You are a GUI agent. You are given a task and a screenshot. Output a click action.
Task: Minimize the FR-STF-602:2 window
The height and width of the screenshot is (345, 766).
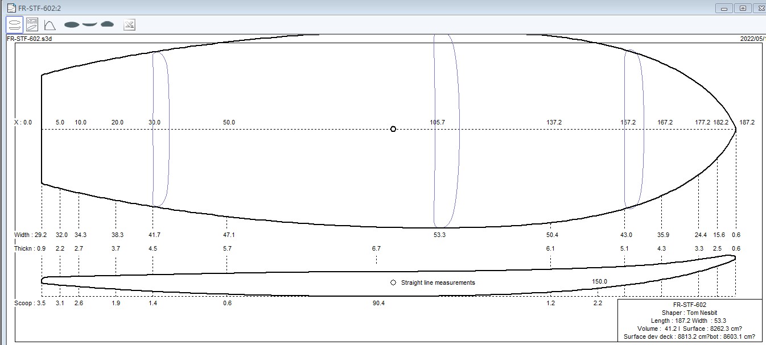coord(724,8)
